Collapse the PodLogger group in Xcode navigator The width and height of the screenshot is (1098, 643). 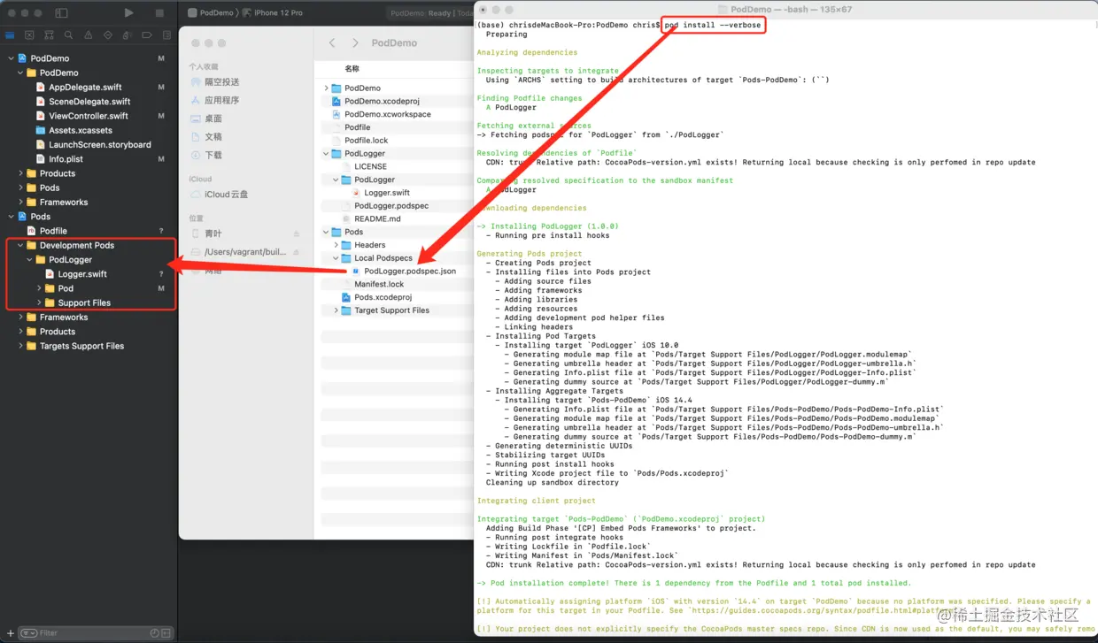(x=29, y=260)
